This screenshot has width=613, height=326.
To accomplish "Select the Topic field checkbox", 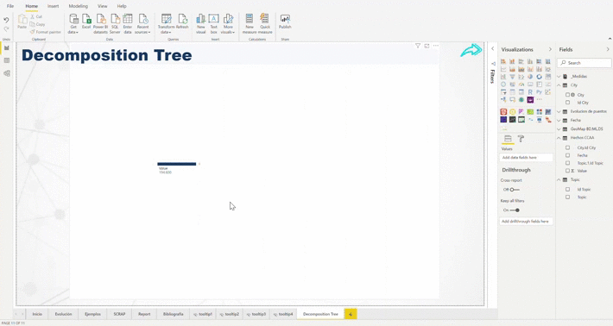I will (567, 197).
